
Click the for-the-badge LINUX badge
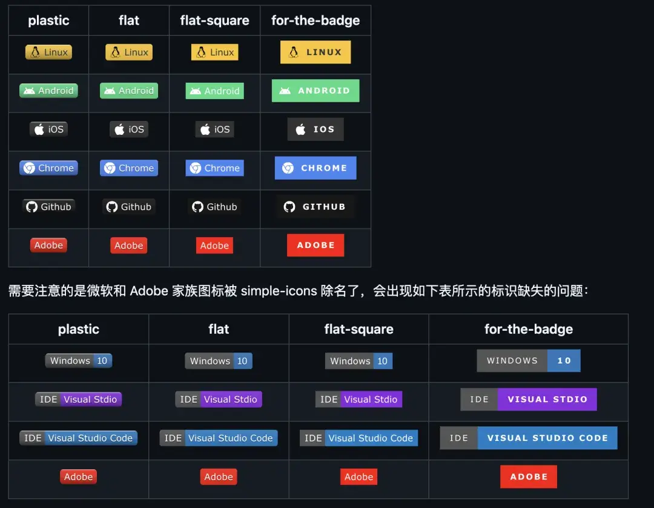[x=315, y=52]
